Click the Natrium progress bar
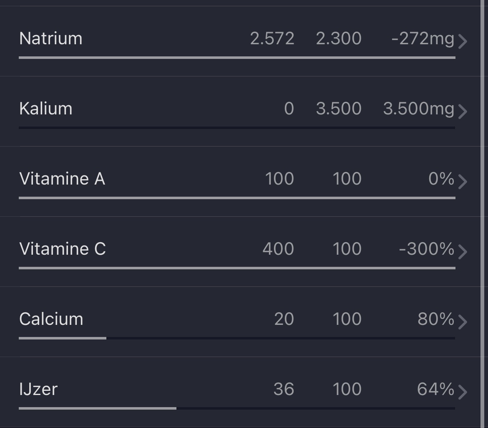488x428 pixels. (237, 58)
